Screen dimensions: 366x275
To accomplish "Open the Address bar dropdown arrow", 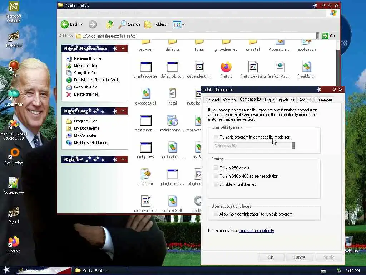I will pos(318,36).
